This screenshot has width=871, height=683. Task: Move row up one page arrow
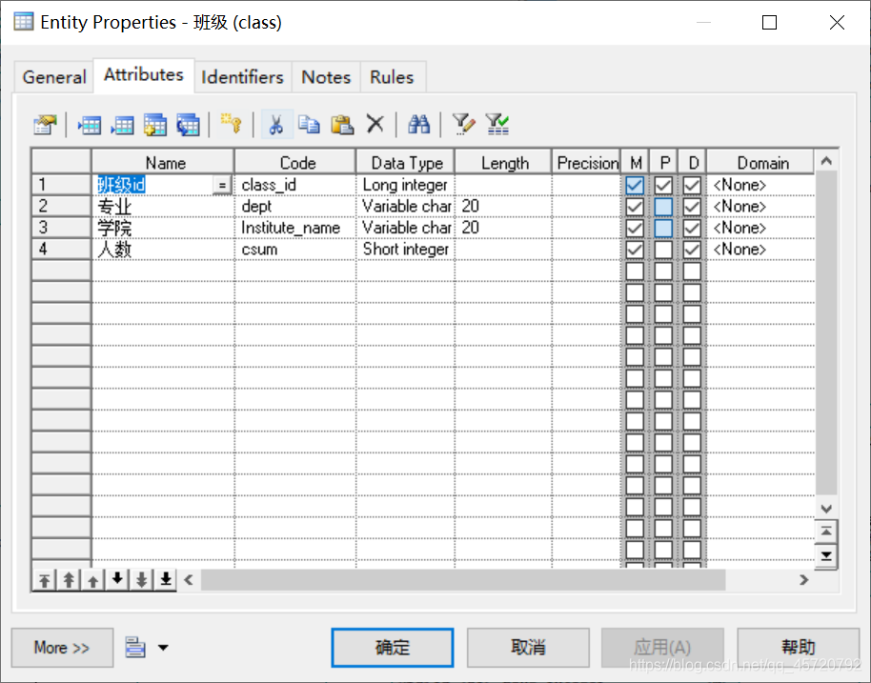69,580
